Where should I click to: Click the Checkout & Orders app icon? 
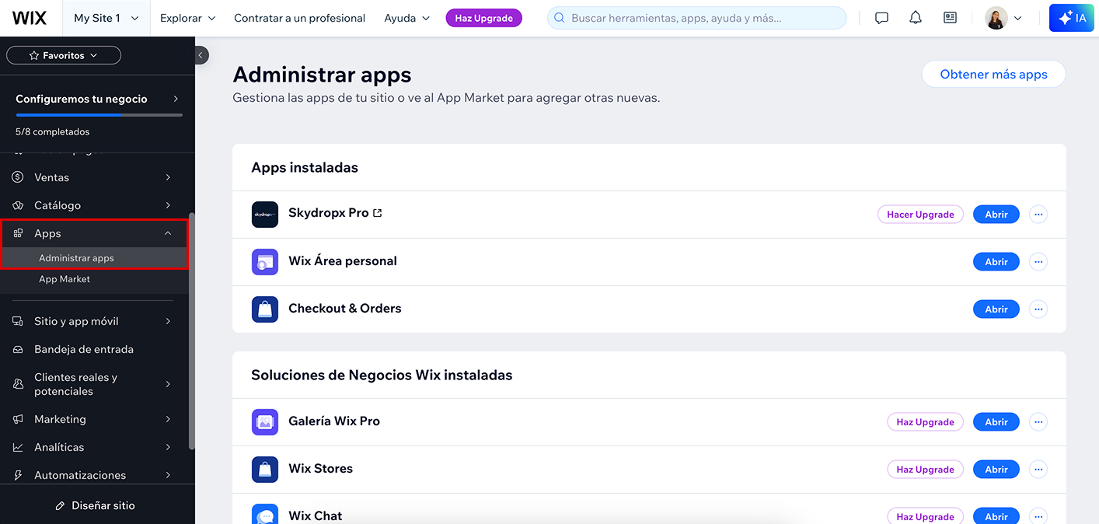click(x=265, y=309)
